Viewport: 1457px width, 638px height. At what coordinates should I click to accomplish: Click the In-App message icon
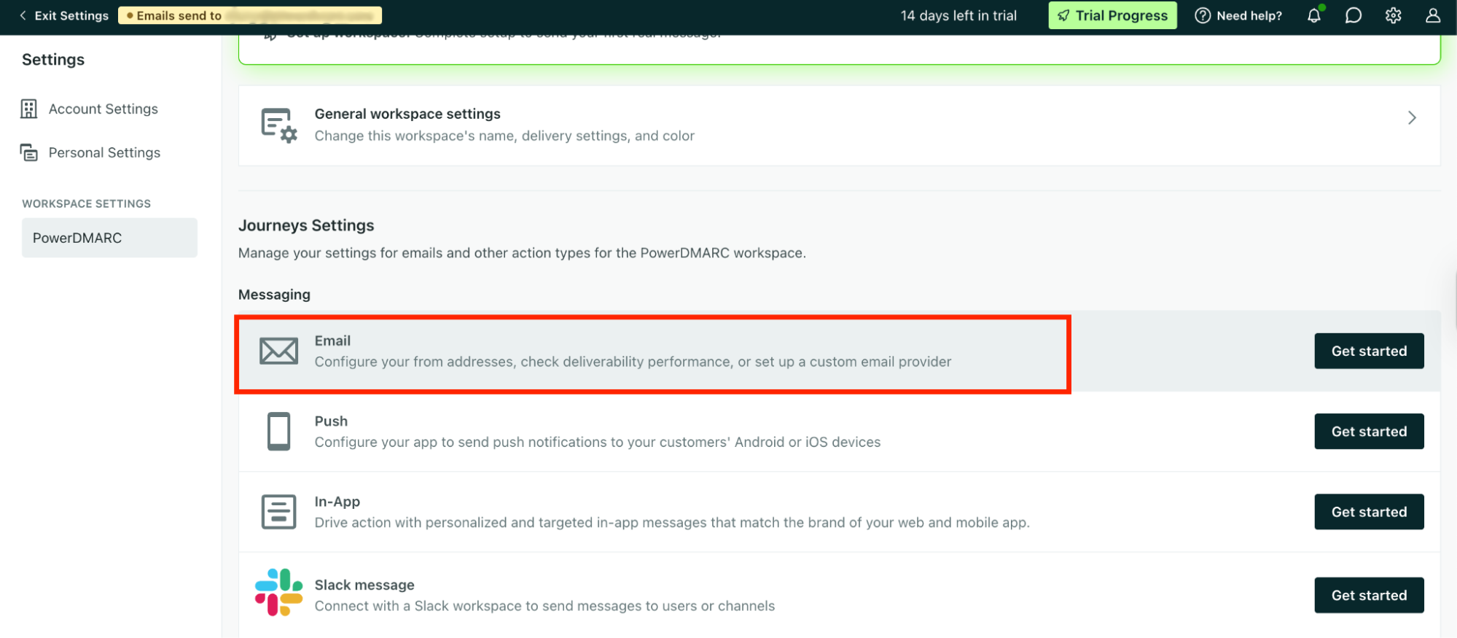[278, 511]
